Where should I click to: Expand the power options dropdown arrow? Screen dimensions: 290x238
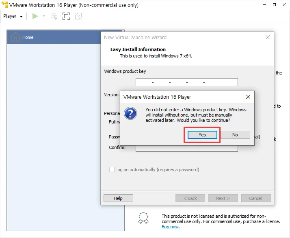coord(44,16)
